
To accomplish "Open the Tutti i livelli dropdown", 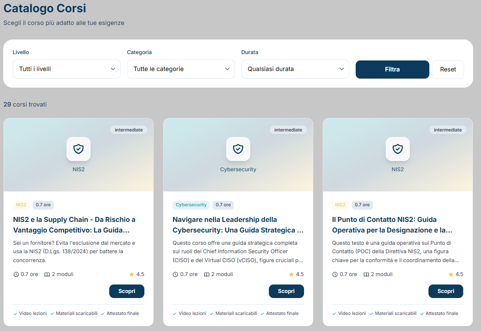I will coord(66,69).
